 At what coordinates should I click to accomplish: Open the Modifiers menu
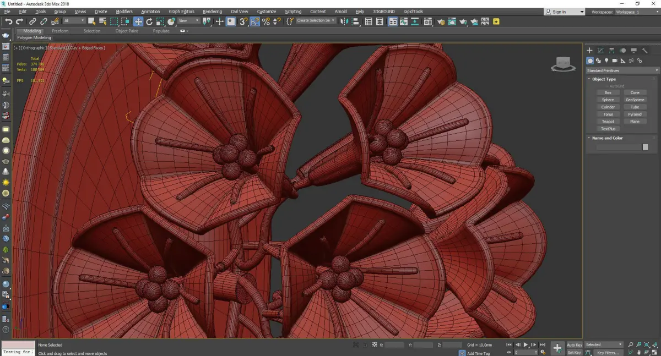[124, 12]
